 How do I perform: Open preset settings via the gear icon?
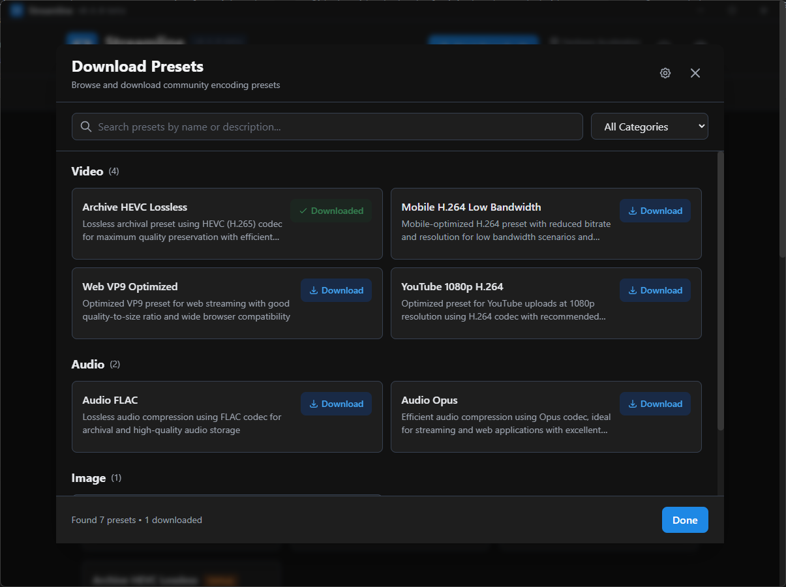(x=665, y=72)
